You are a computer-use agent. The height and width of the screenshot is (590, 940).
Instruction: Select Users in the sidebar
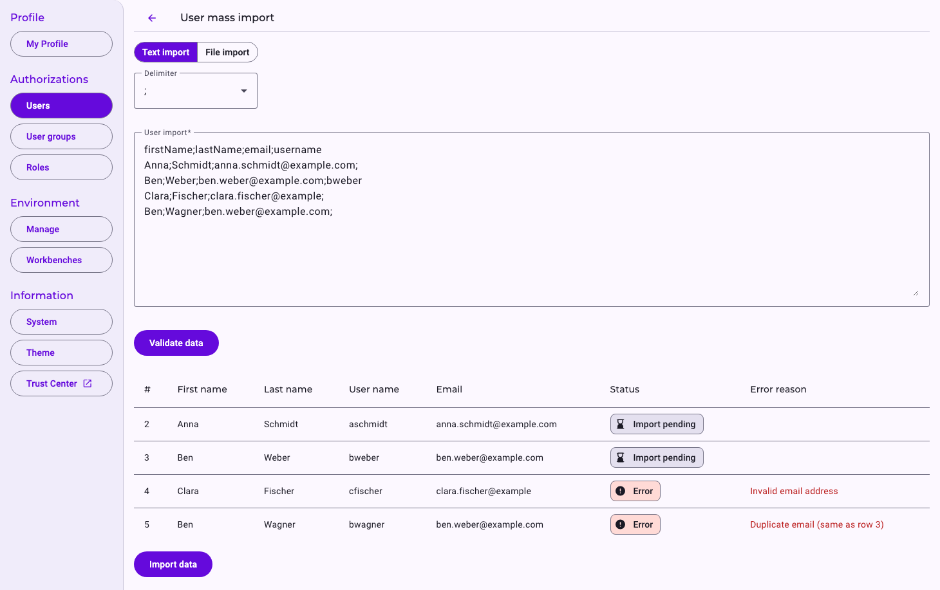click(x=61, y=106)
